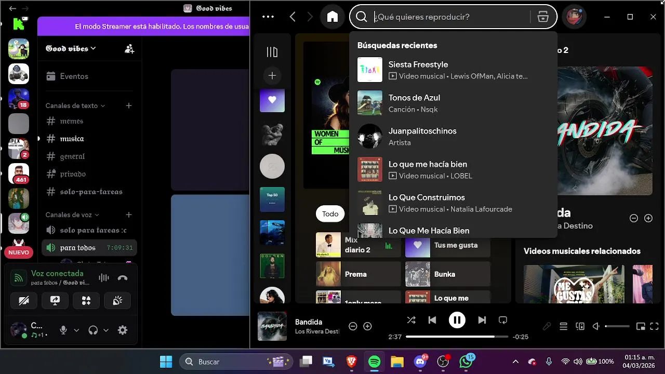Collapse Canales de voz category
This screenshot has height=374, width=665.
coord(72,215)
